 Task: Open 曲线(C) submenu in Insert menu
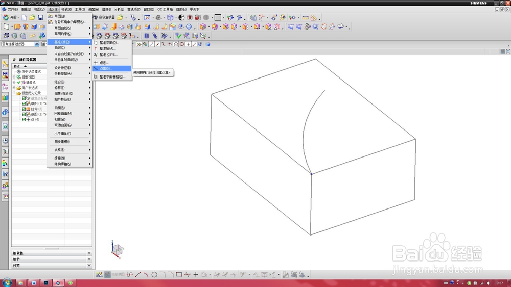click(x=69, y=48)
